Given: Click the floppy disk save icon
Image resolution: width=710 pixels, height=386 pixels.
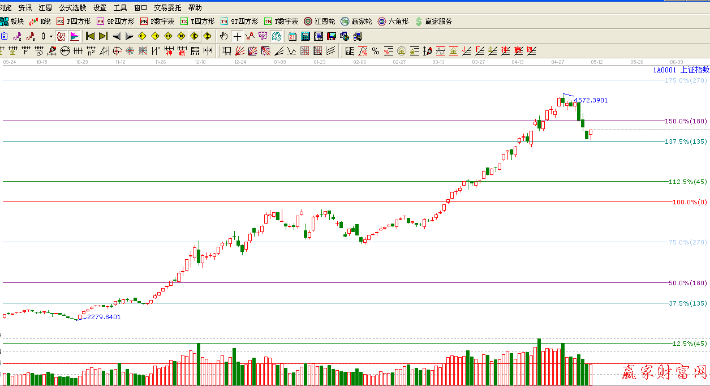Looking at the screenshot, I should 332,36.
